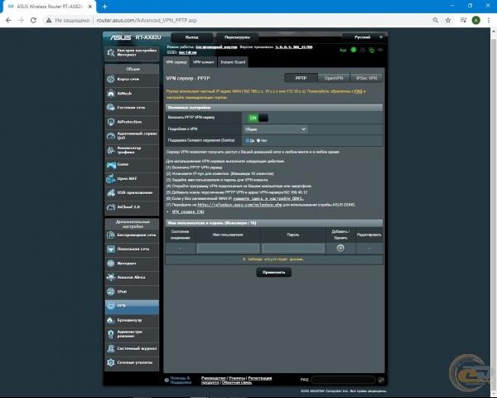
Task: Open USB application (USB-приложение) settings
Action: [x=132, y=192]
